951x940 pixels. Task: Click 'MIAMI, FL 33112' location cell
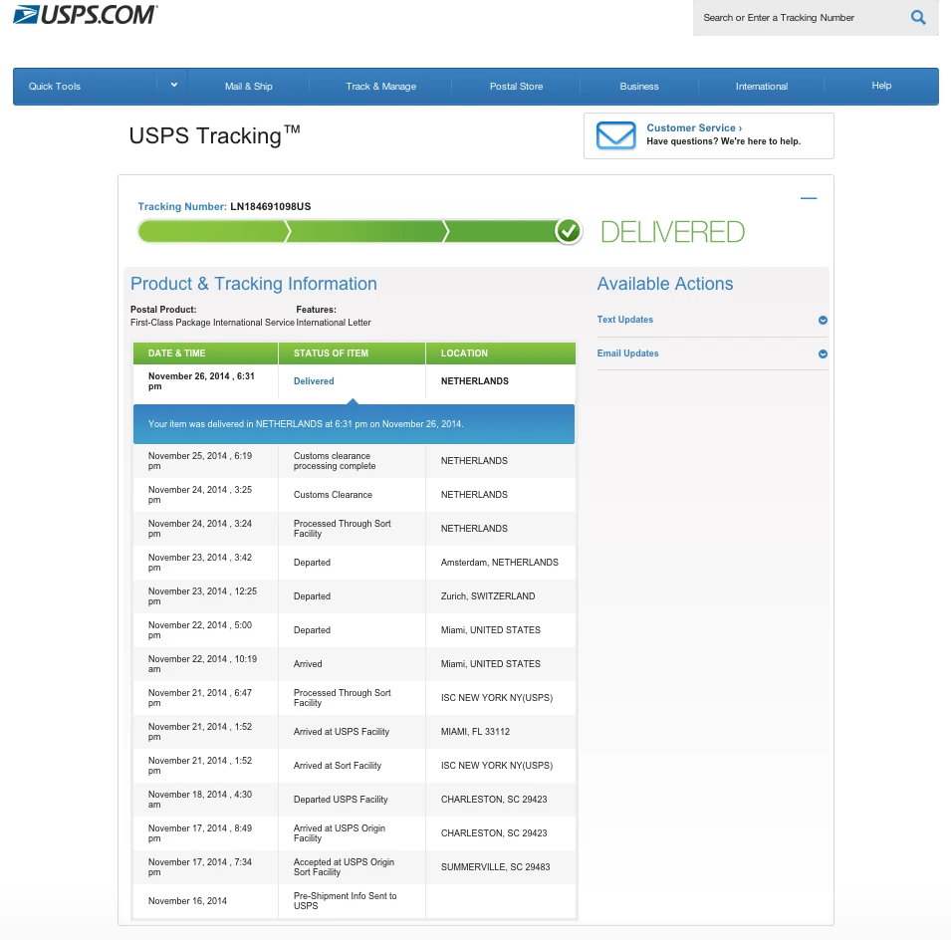[475, 732]
